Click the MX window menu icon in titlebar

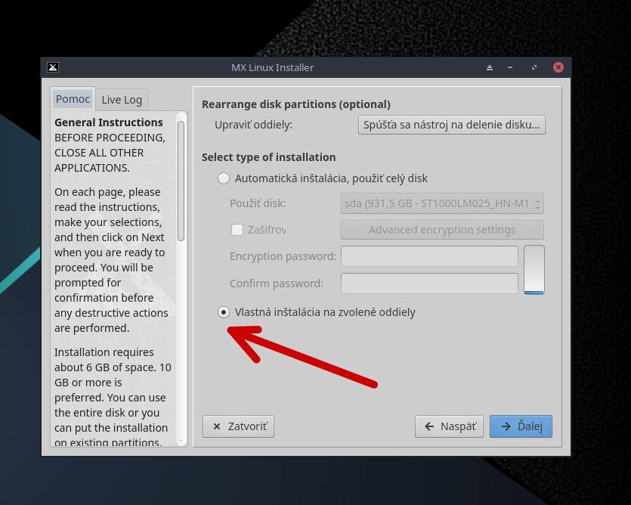[x=52, y=67]
